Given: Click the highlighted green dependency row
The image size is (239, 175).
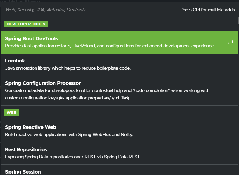Looking at the screenshot, I should (x=116, y=42).
